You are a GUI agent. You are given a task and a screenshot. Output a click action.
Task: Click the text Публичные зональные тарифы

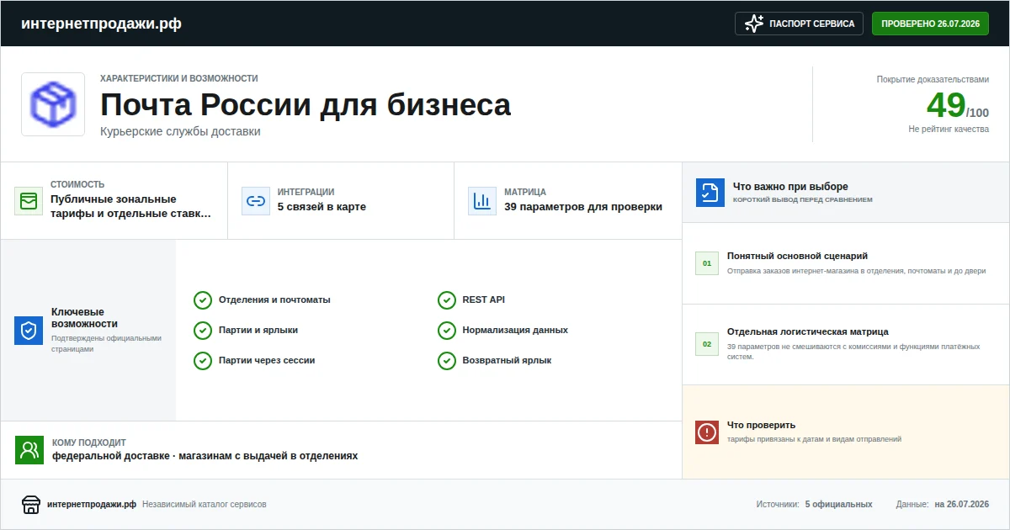tap(131, 206)
